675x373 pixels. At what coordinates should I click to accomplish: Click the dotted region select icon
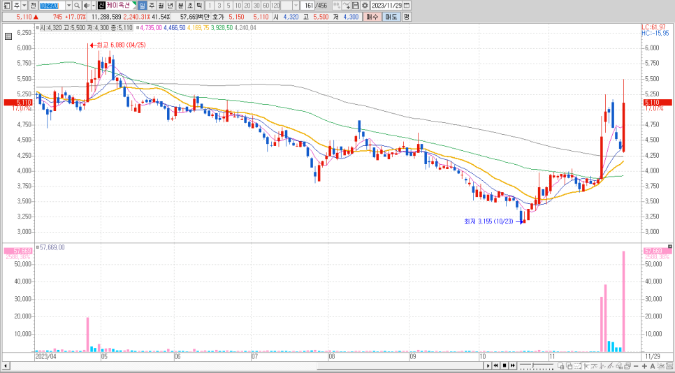[x=577, y=366]
